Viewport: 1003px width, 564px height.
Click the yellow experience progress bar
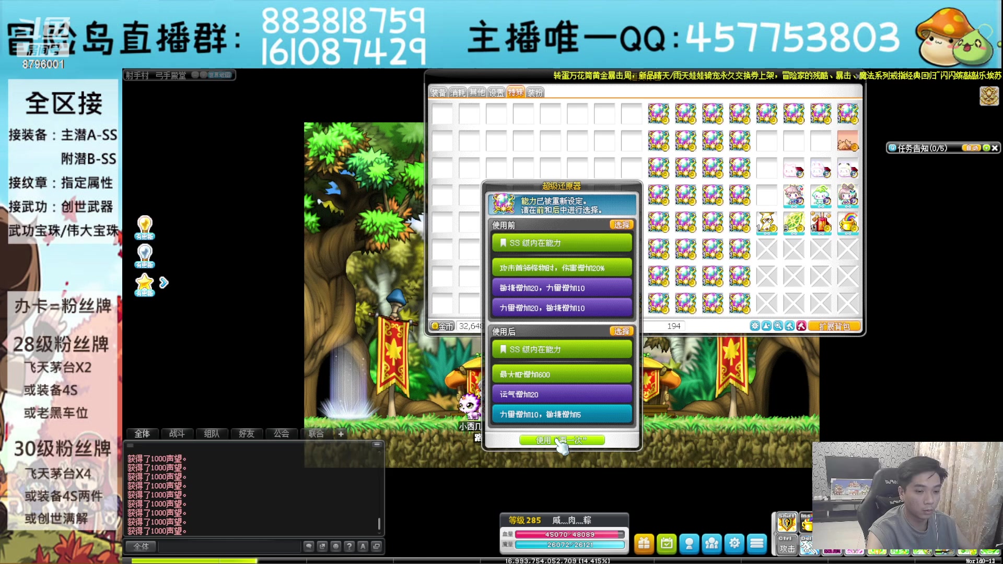pyautogui.click(x=194, y=561)
